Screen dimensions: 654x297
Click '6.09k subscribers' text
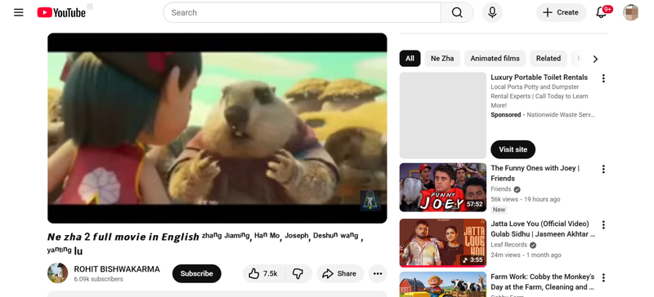[x=98, y=279]
